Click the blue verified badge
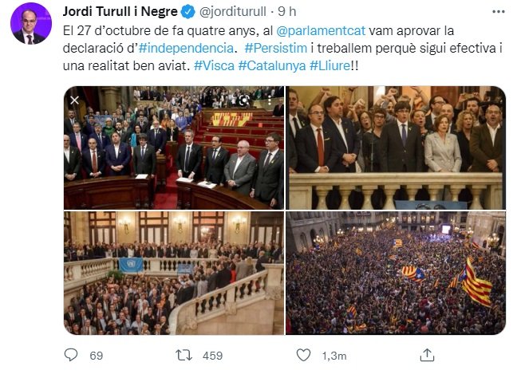Viewport: 517px width, 374px height. point(188,12)
